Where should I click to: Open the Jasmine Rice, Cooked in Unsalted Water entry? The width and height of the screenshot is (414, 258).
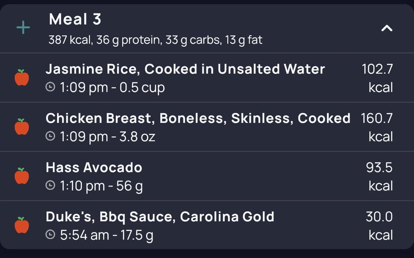tap(207, 77)
